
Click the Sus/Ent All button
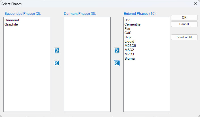pos(184,37)
